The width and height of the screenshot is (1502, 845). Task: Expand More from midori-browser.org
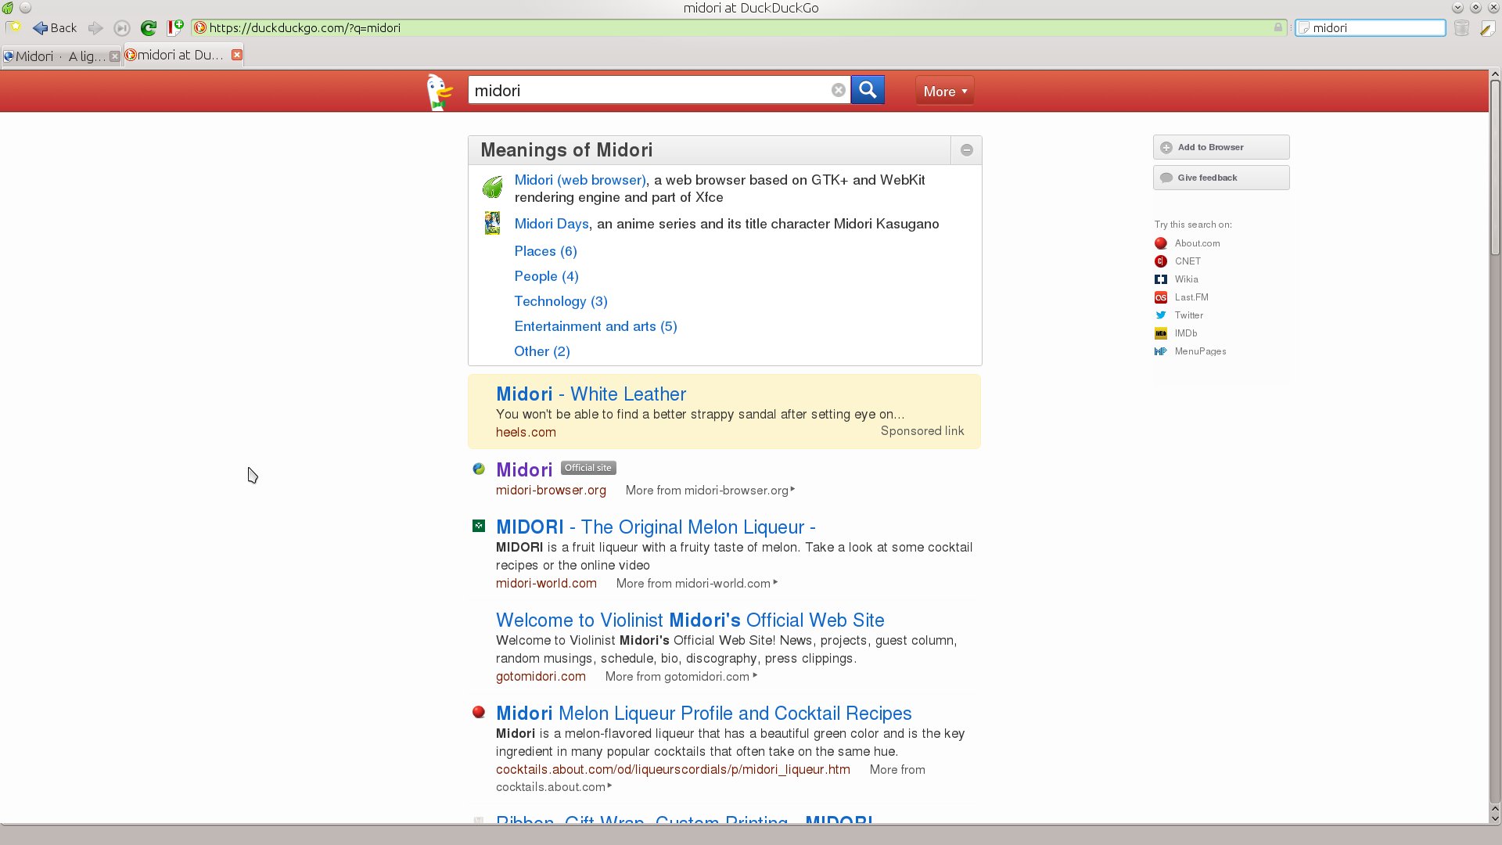[710, 491]
